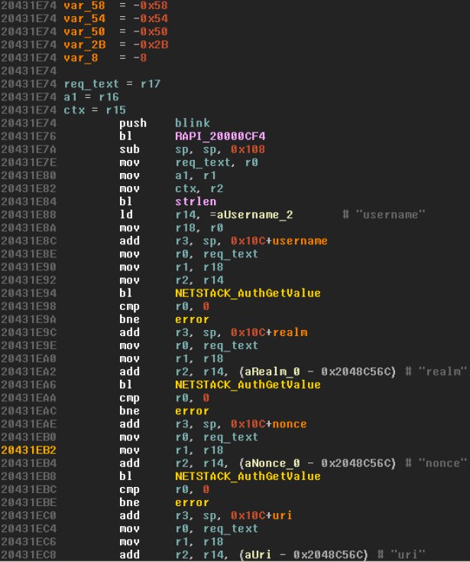Viewport: 470px width, 562px height.
Task: Click address 20431EC8 on last line
Action: (x=28, y=554)
